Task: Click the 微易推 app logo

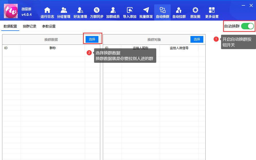Action: click(10, 11)
